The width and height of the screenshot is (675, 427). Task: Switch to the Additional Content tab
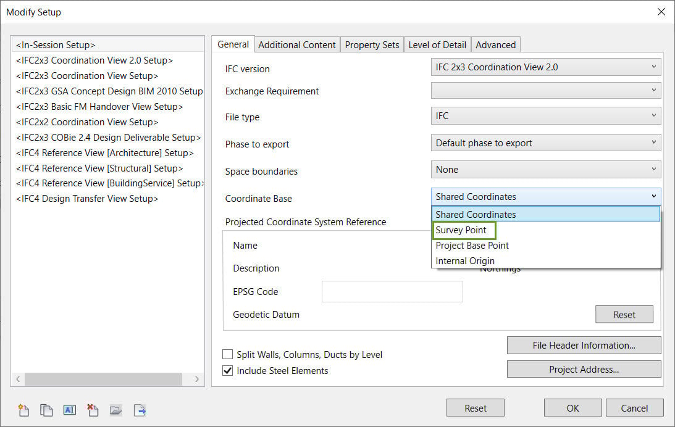click(x=296, y=44)
